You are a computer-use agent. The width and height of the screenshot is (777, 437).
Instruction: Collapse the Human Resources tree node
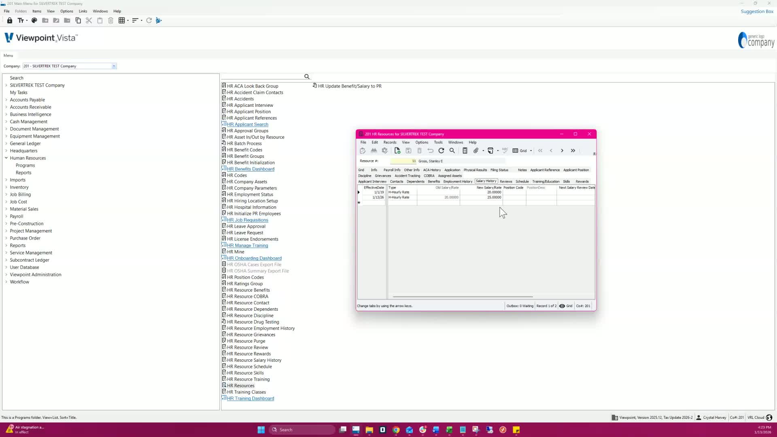[6, 158]
